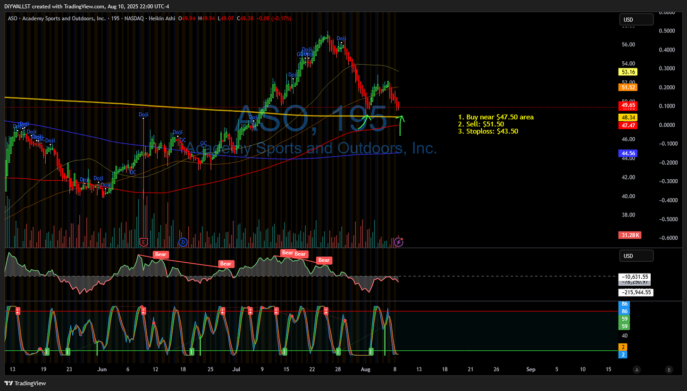Click the rightmost Bear divergence label
The height and width of the screenshot is (391, 687).
pos(324,260)
